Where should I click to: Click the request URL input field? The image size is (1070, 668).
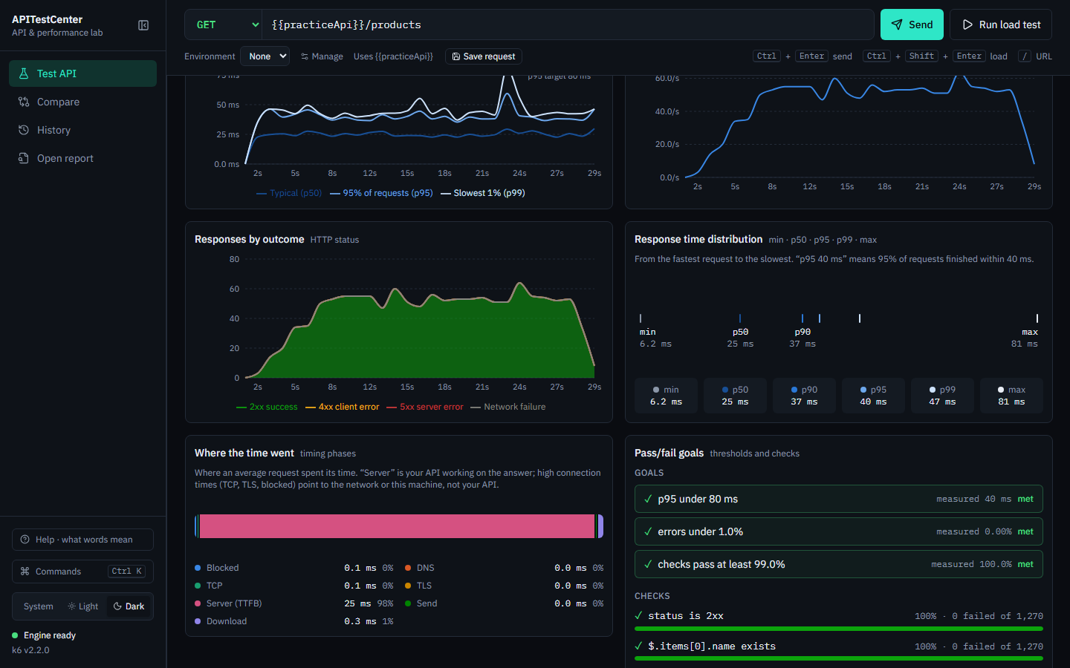(x=568, y=24)
